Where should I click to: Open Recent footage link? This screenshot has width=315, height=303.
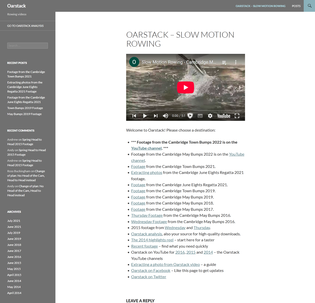tap(144, 246)
